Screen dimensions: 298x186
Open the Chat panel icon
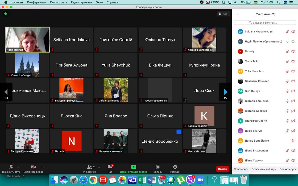[110, 167]
